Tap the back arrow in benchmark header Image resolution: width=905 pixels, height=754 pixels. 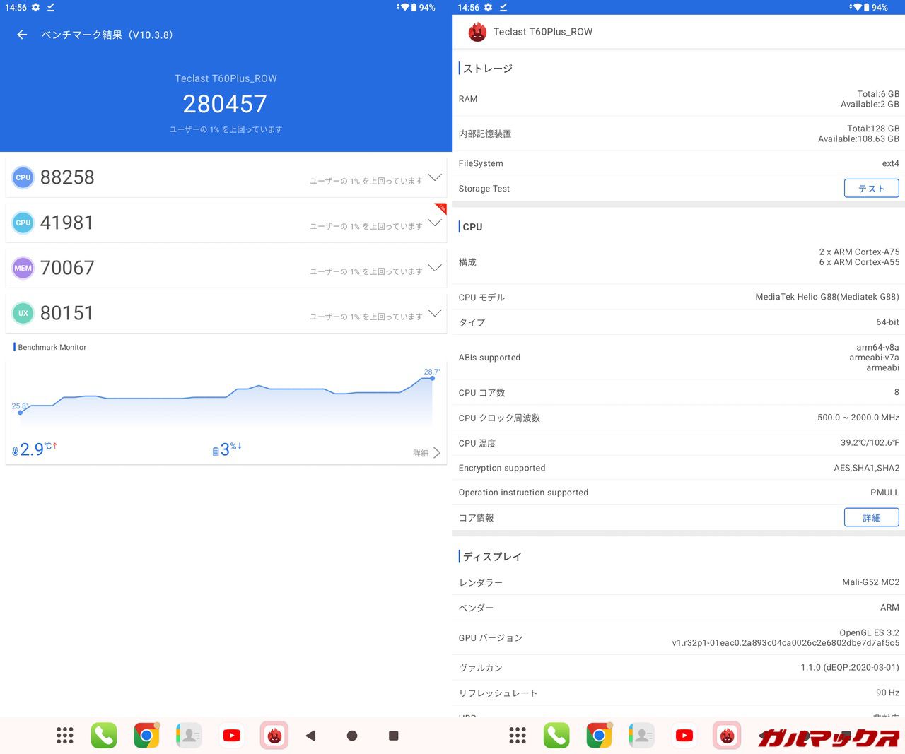22,35
